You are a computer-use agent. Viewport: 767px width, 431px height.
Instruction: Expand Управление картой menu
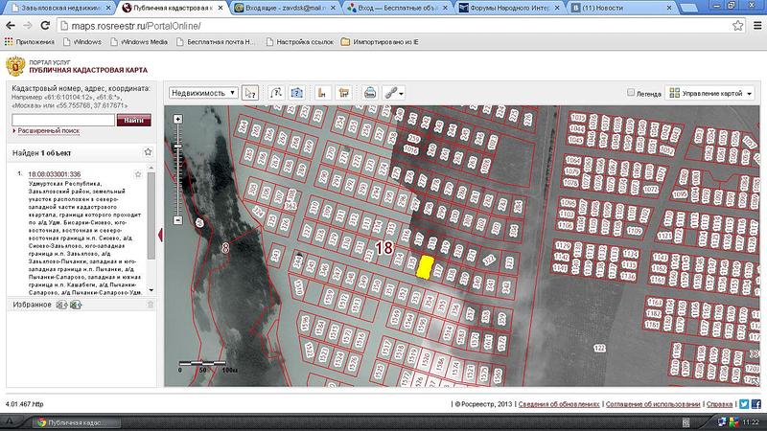point(710,93)
